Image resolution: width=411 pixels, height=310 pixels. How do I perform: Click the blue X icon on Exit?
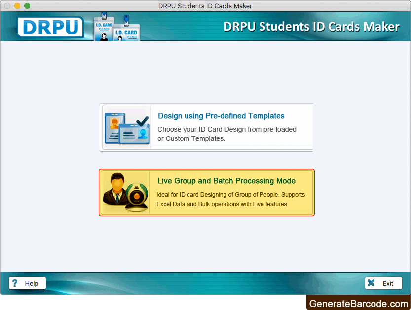tap(371, 283)
